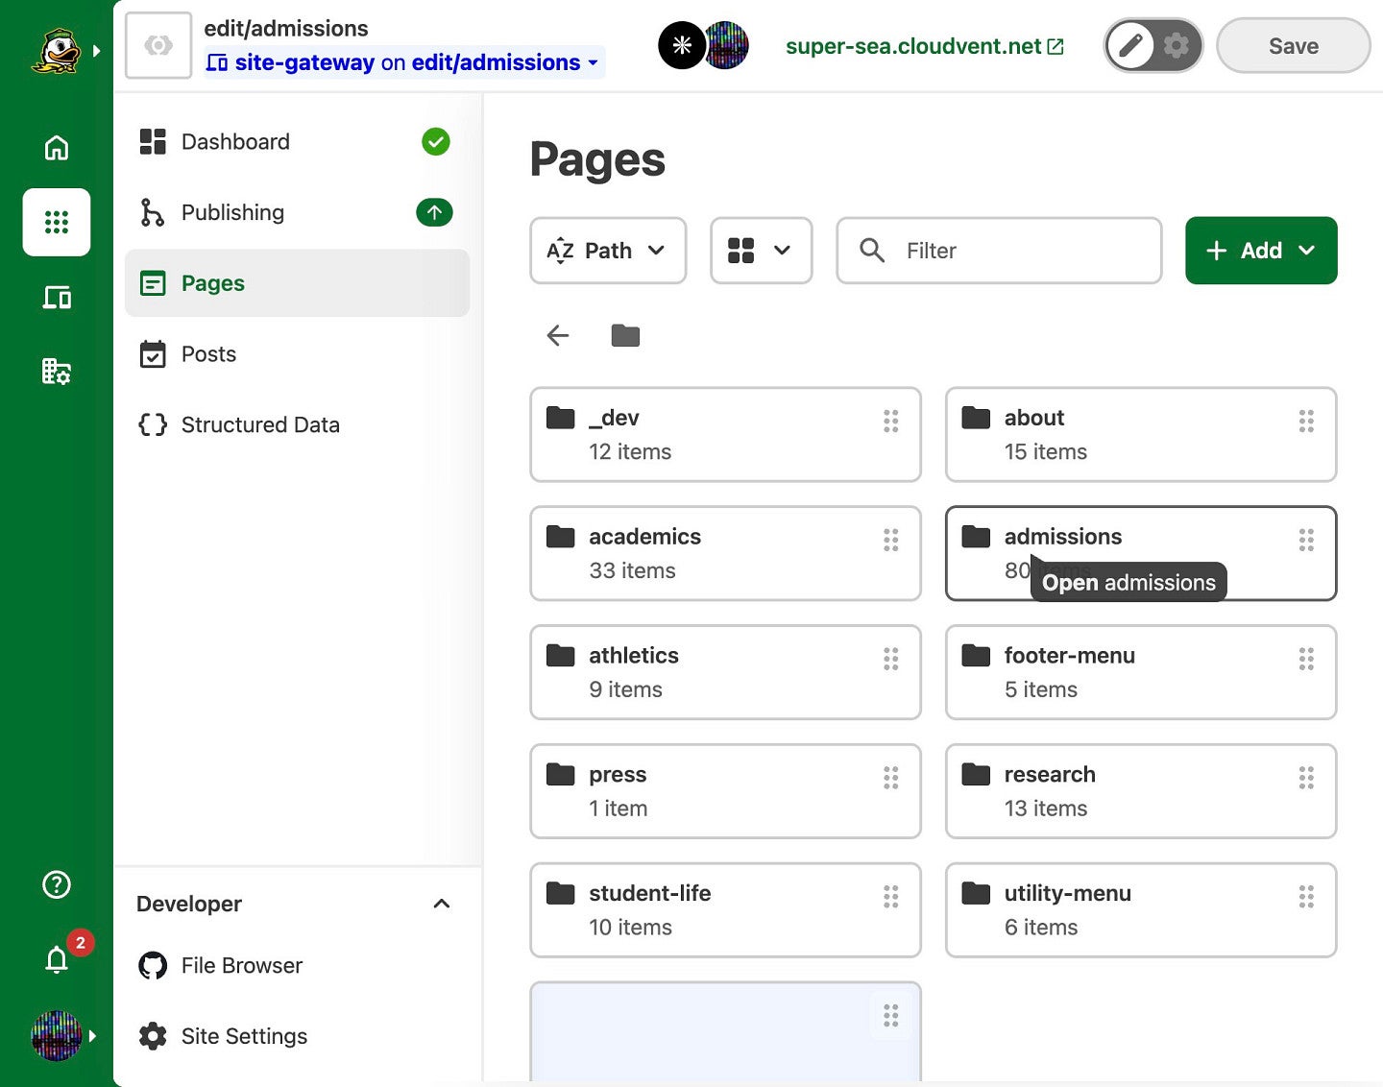Open the press folder
This screenshot has width=1383, height=1087.
725,791
